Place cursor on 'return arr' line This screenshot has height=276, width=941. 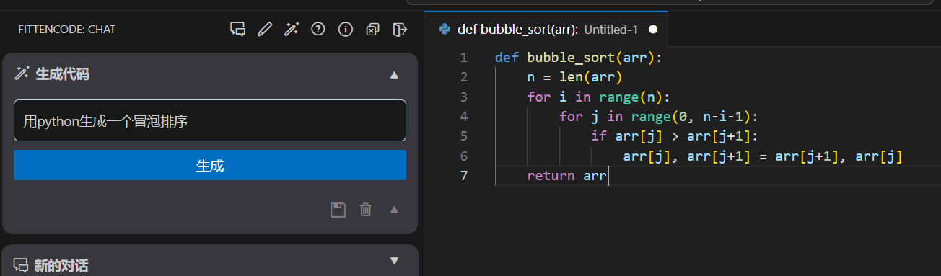[x=567, y=176]
